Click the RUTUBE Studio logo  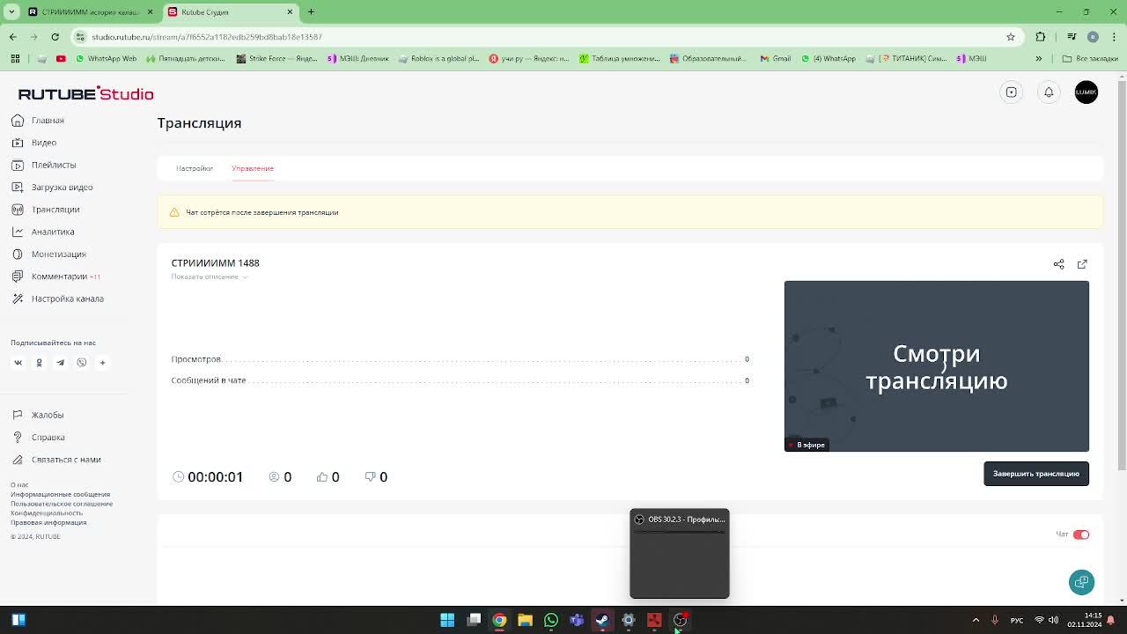[x=85, y=93]
